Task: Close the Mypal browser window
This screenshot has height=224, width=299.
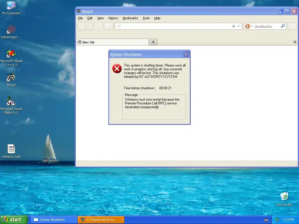Action: click(294, 11)
